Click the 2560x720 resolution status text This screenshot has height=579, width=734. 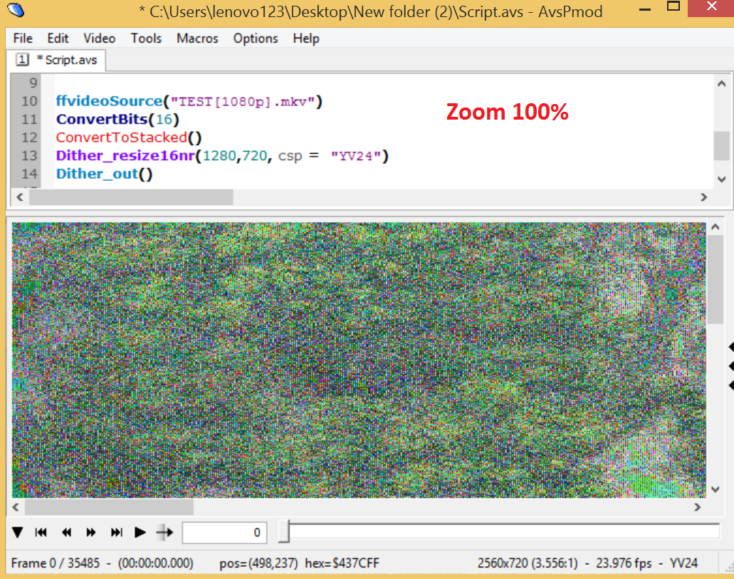pos(528,563)
